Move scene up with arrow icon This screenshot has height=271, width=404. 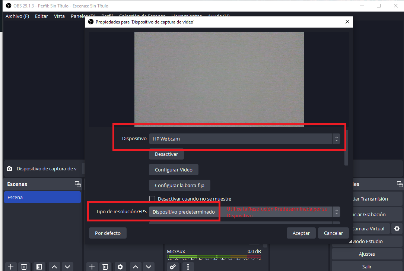tap(54, 267)
